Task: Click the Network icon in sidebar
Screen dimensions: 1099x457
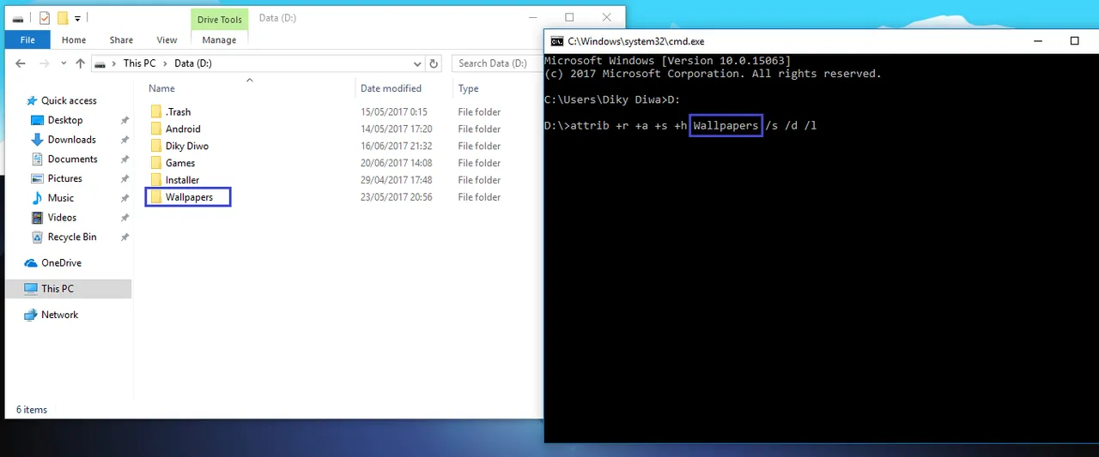Action: 31,315
